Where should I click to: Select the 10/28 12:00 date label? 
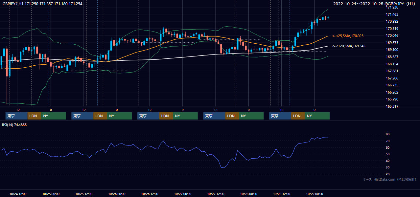point(281,194)
